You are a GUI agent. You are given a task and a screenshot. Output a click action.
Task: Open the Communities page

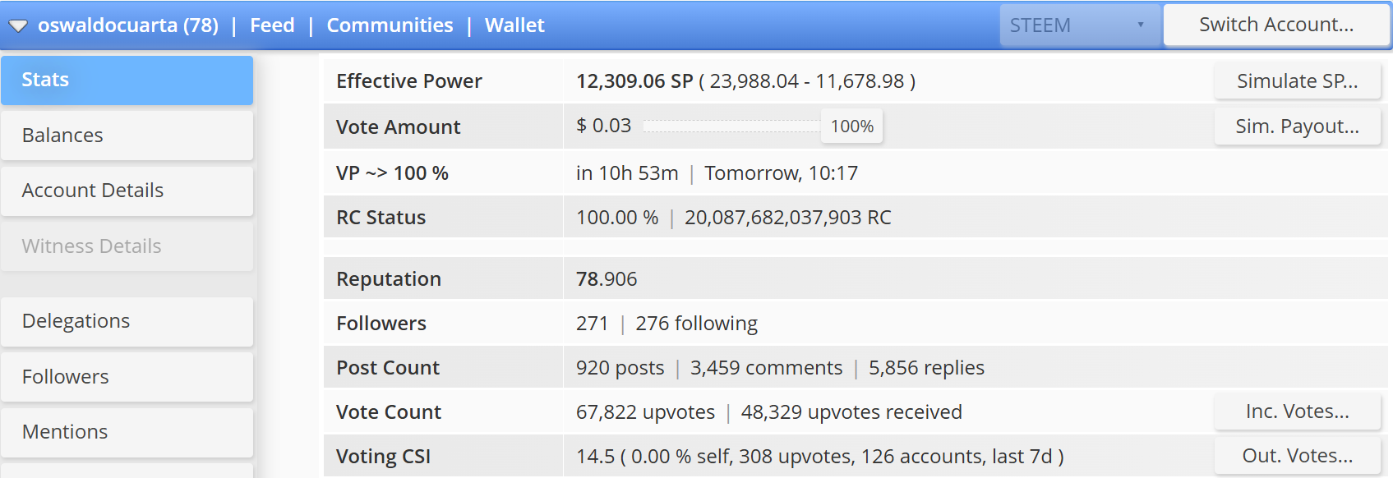click(x=390, y=25)
